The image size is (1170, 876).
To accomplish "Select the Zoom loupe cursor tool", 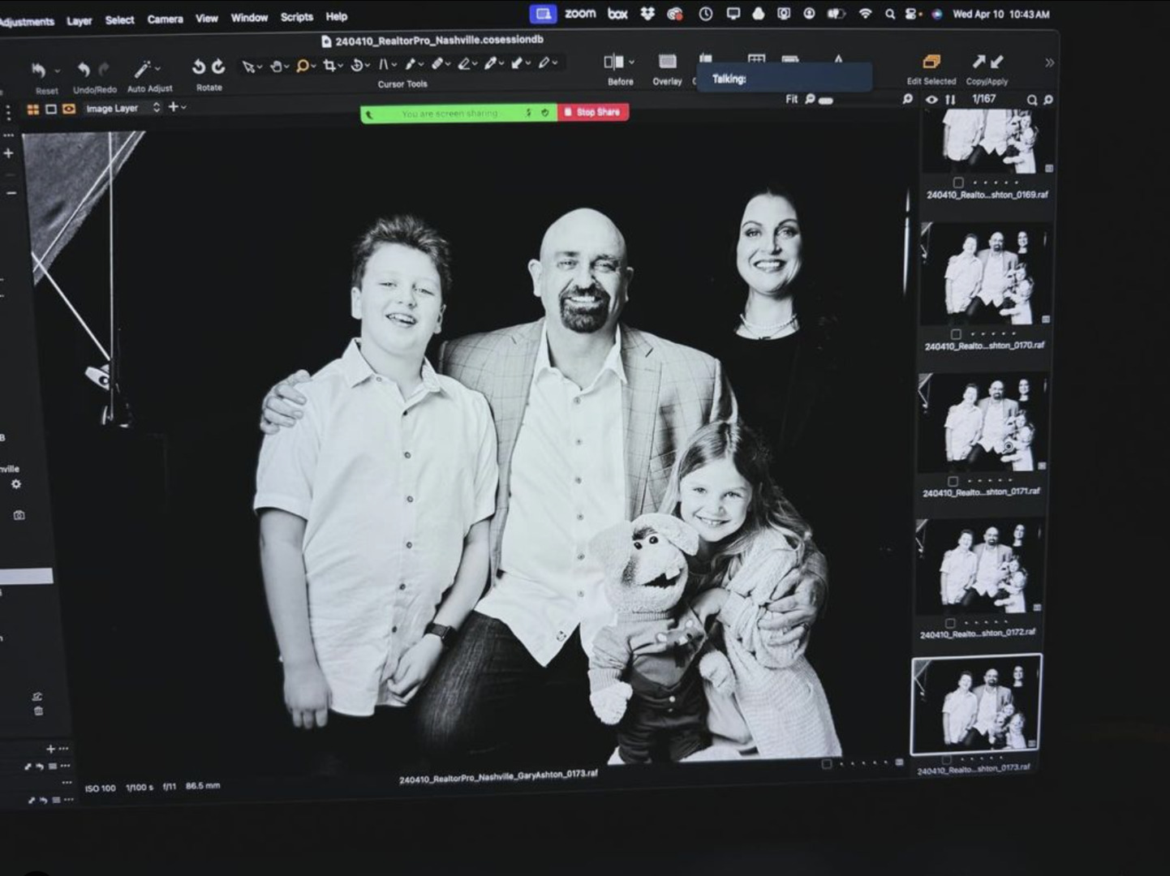I will (x=302, y=67).
